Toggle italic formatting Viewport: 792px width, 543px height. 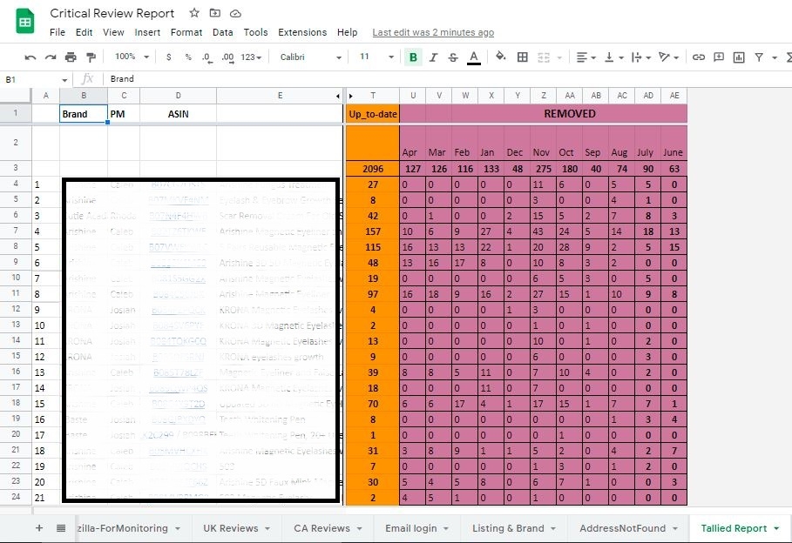[x=433, y=57]
